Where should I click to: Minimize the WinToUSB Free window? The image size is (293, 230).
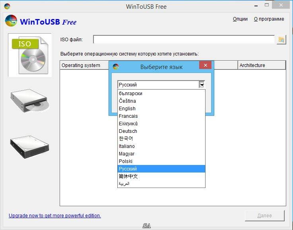[x=256, y=6]
